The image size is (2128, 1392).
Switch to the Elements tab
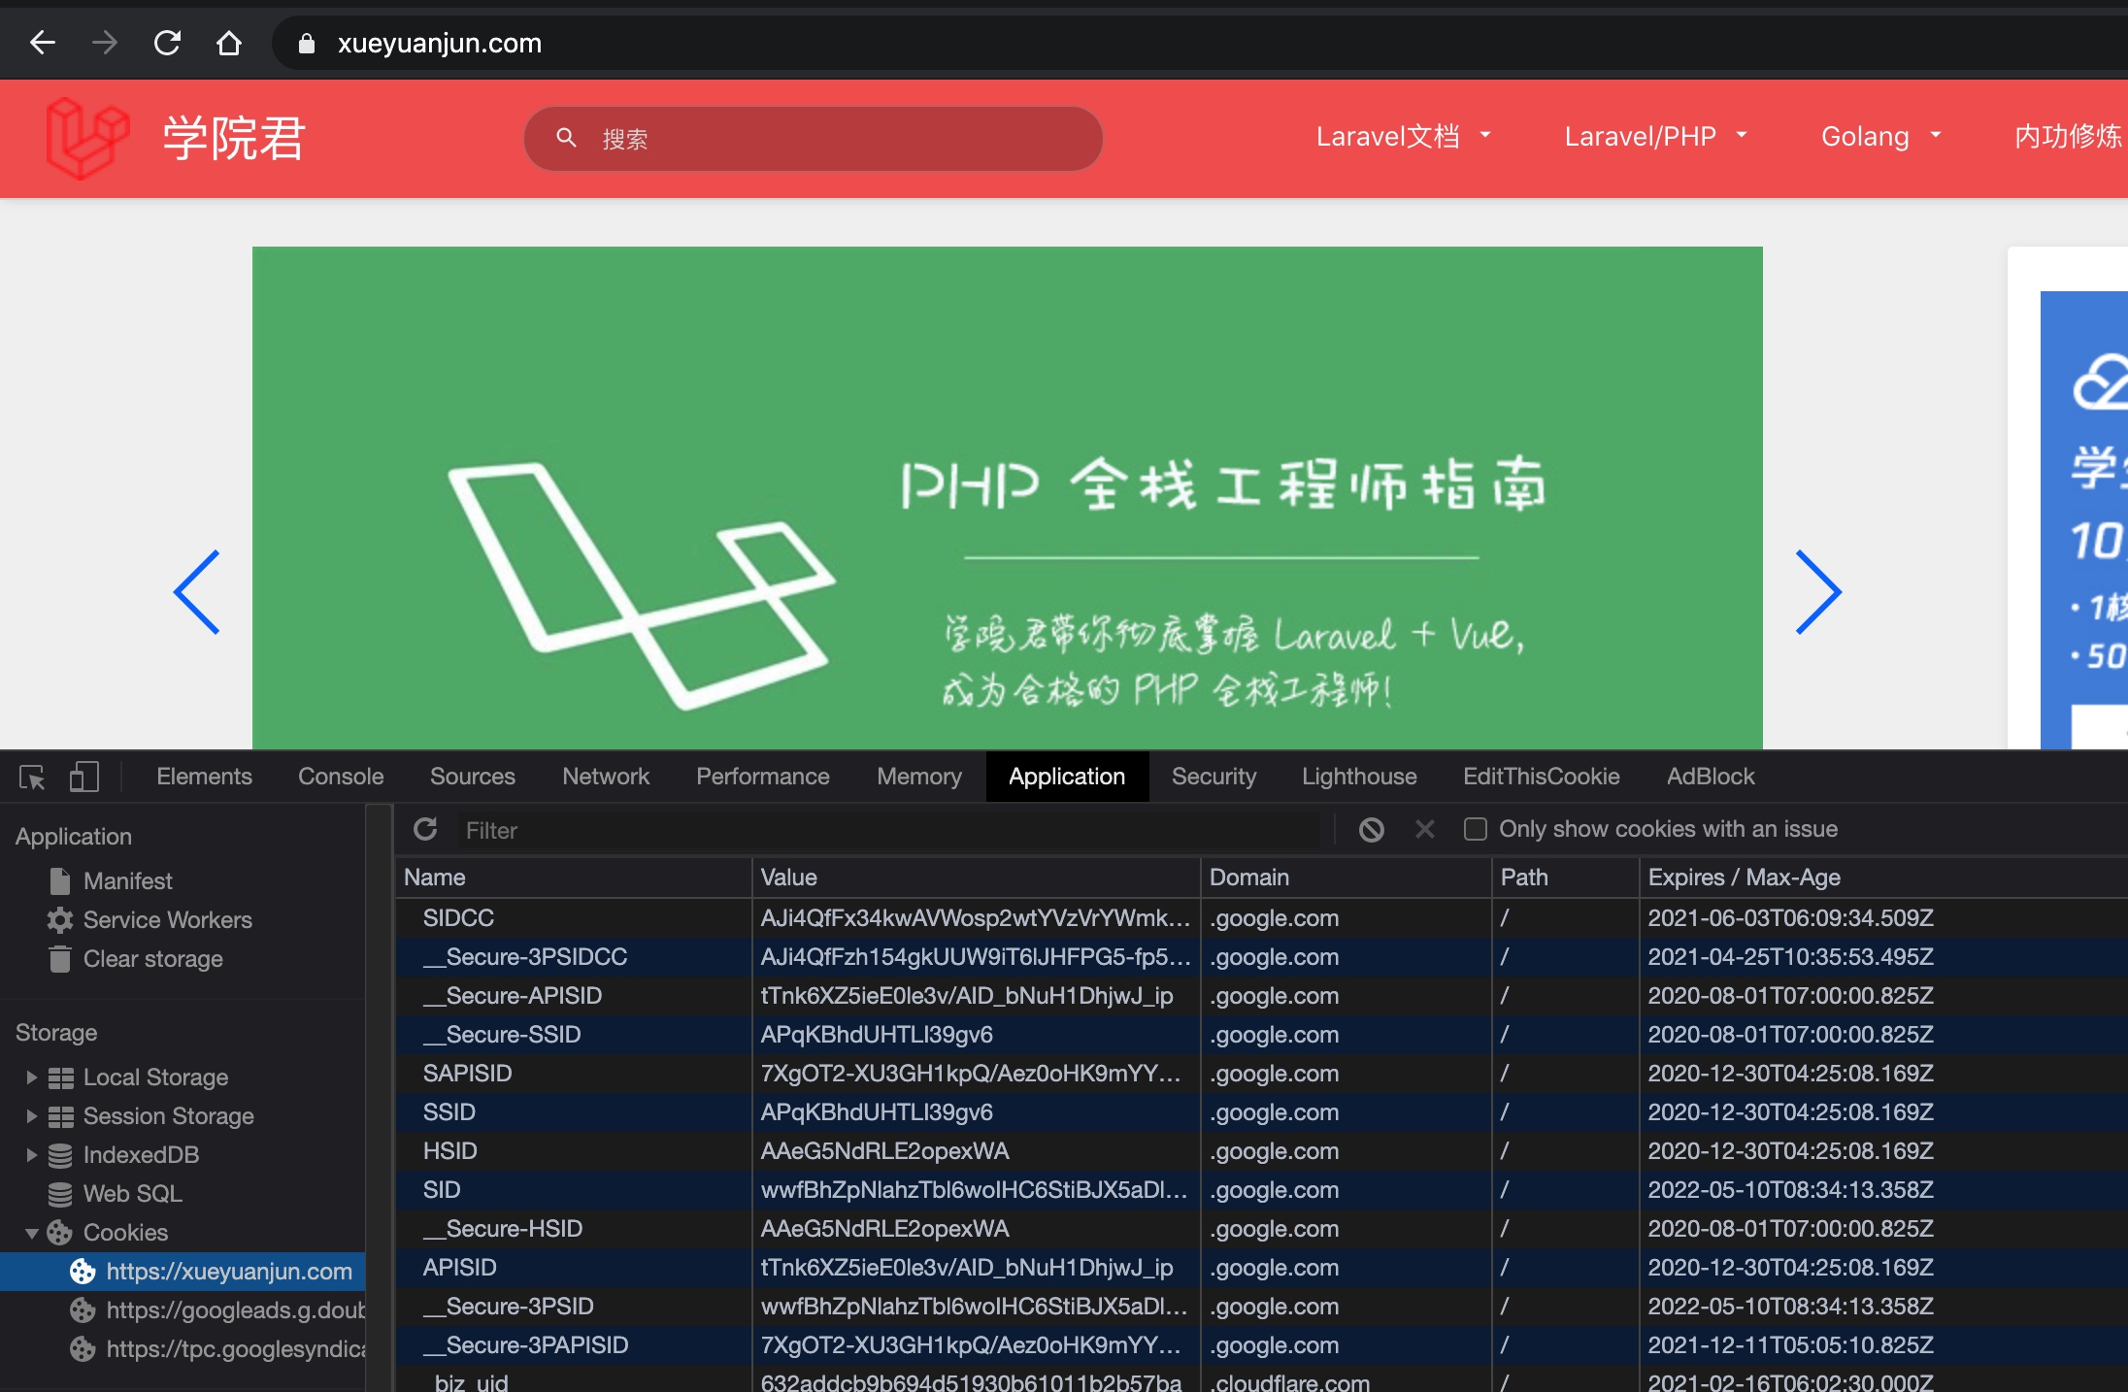pos(204,777)
